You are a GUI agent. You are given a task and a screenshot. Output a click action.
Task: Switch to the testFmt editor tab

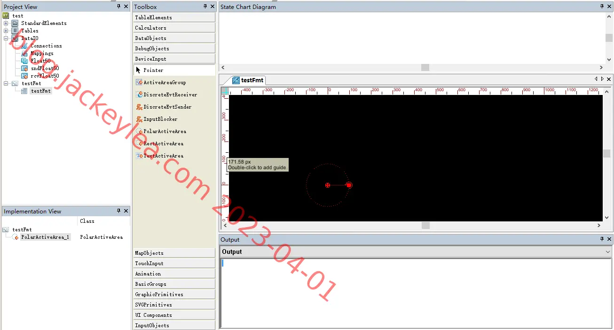click(249, 80)
